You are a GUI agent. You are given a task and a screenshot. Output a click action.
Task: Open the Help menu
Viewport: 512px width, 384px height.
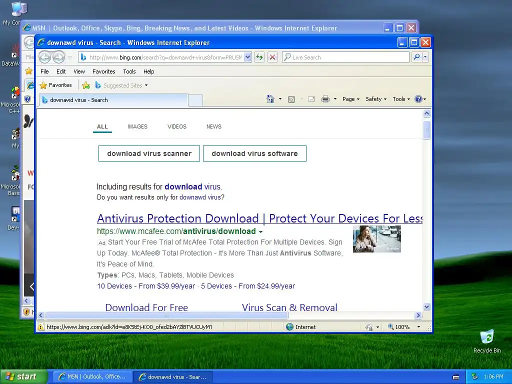pyautogui.click(x=149, y=71)
